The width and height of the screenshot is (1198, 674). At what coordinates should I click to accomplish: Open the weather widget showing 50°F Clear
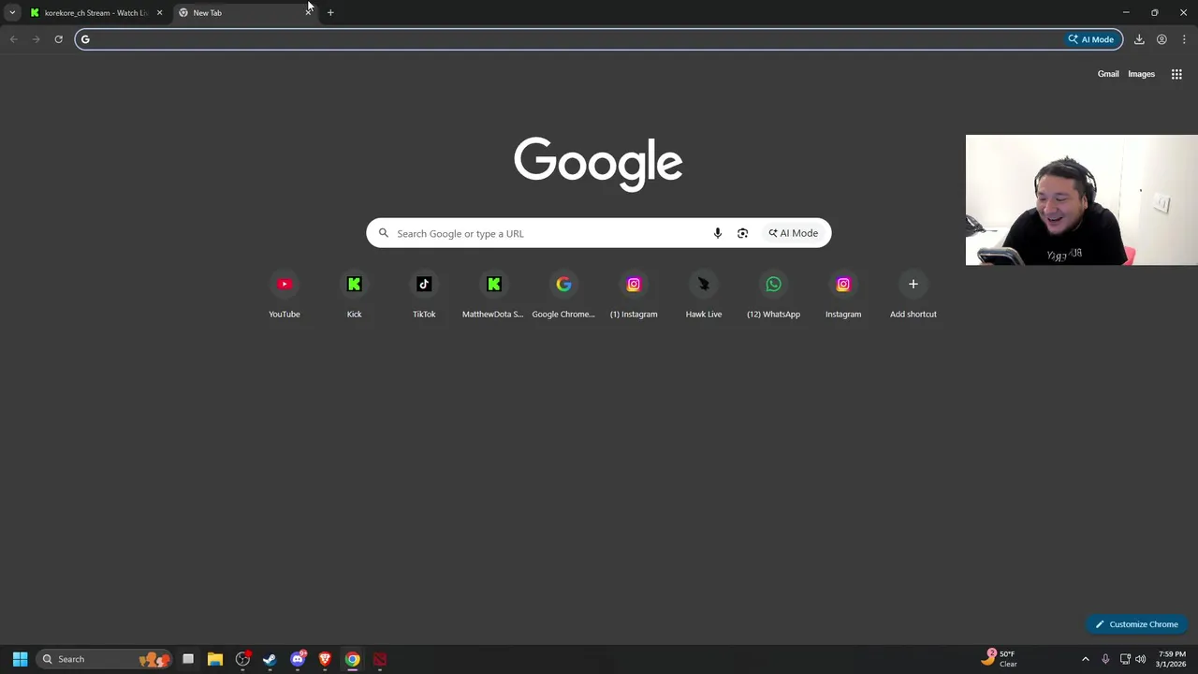coord(1000,659)
